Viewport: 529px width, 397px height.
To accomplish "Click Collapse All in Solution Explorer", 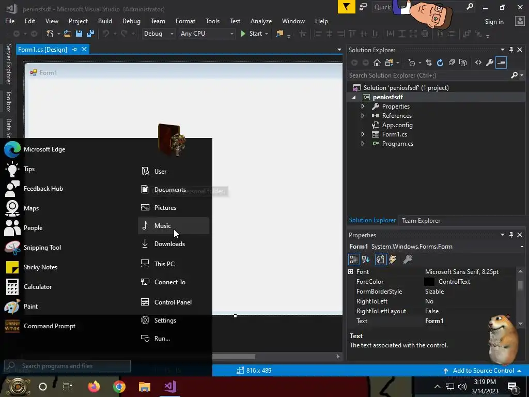I will [452, 63].
